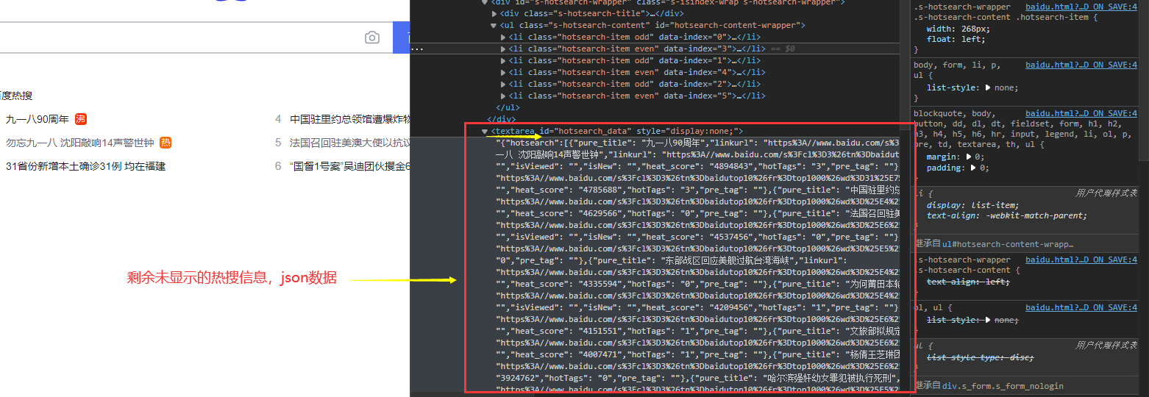The width and height of the screenshot is (1149, 397).
Task: Open hot search 勿忘九一八 沈阳敲响14声警世钟
Action: click(x=80, y=143)
